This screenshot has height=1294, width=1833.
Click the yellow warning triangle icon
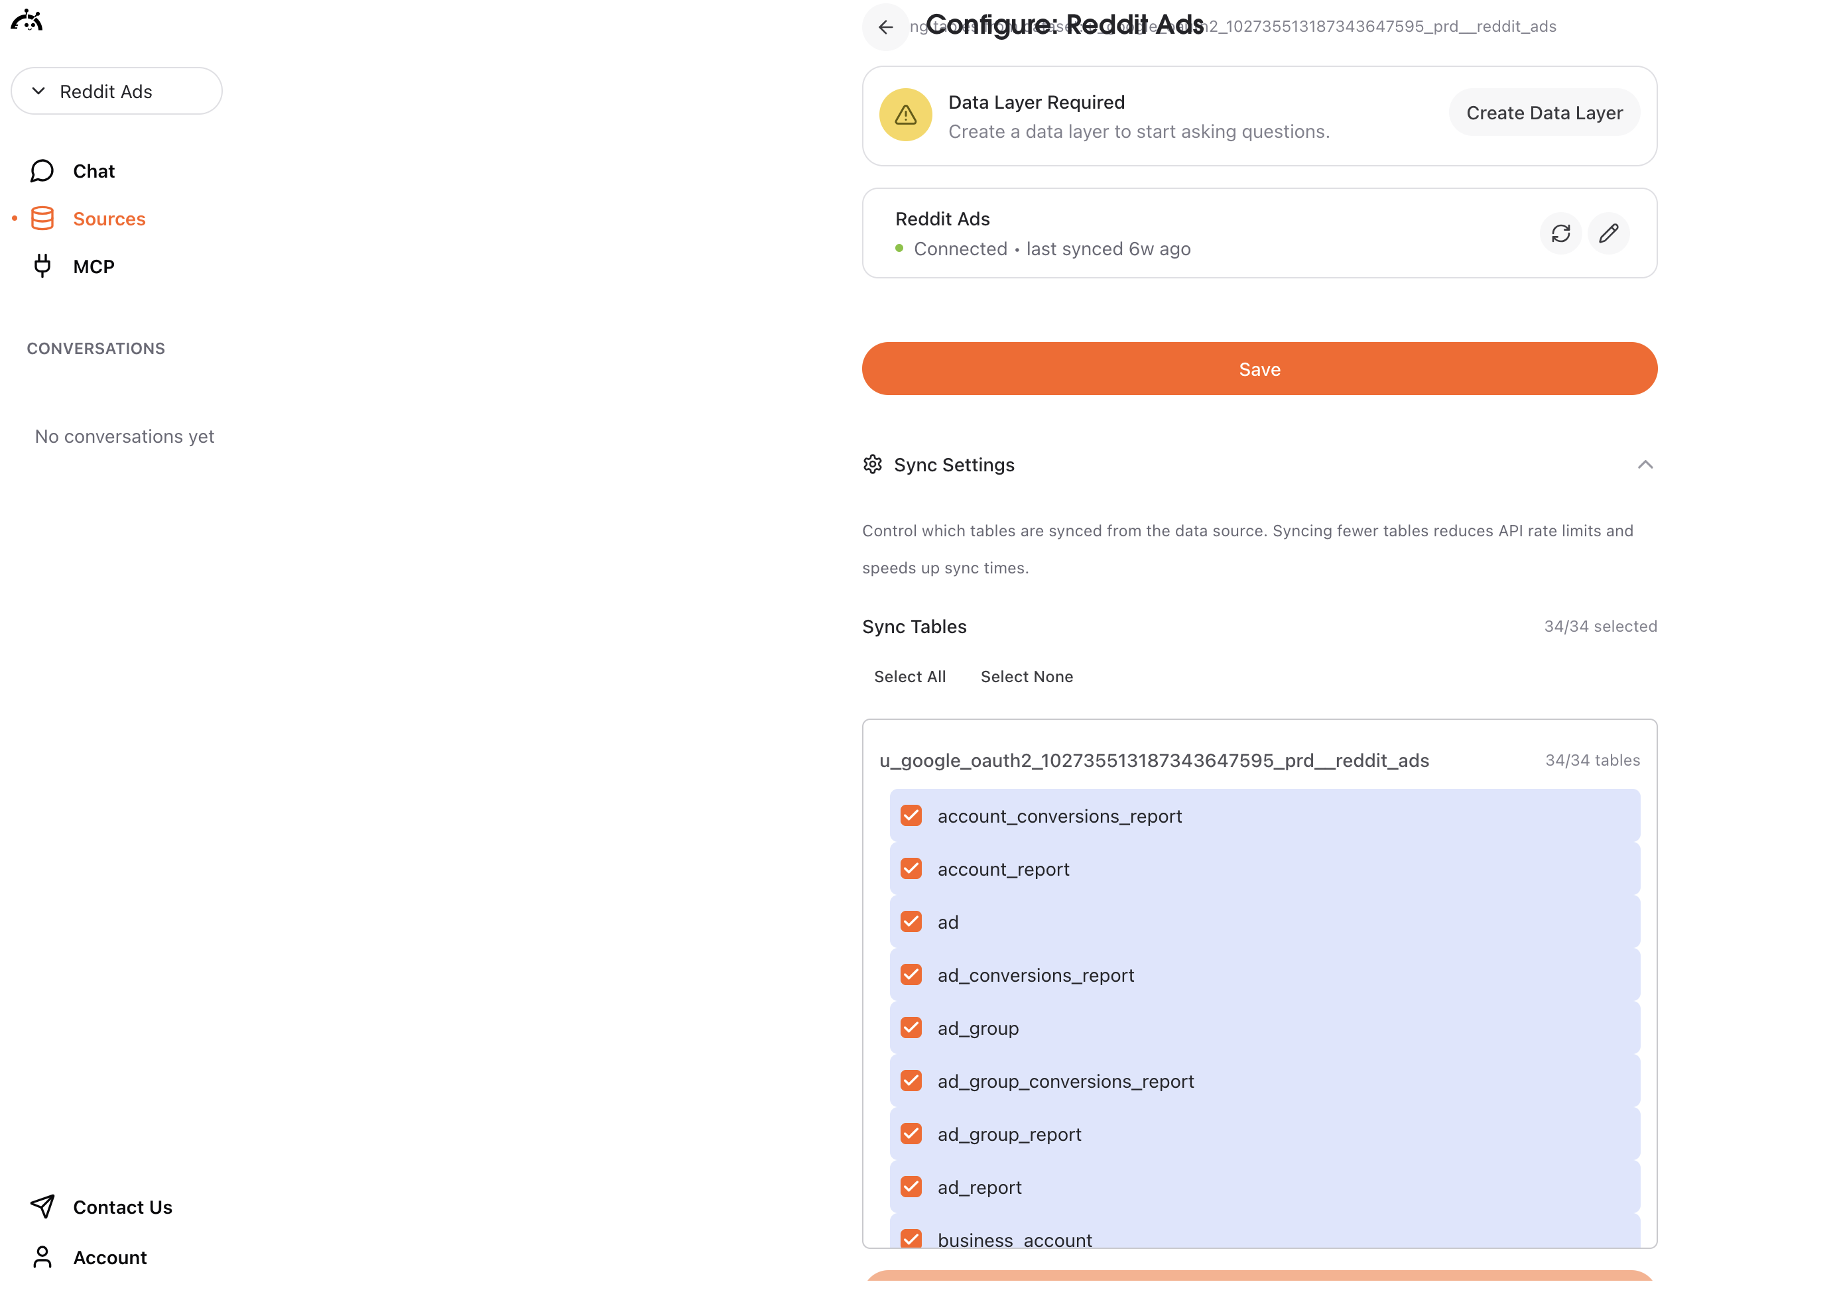point(905,115)
